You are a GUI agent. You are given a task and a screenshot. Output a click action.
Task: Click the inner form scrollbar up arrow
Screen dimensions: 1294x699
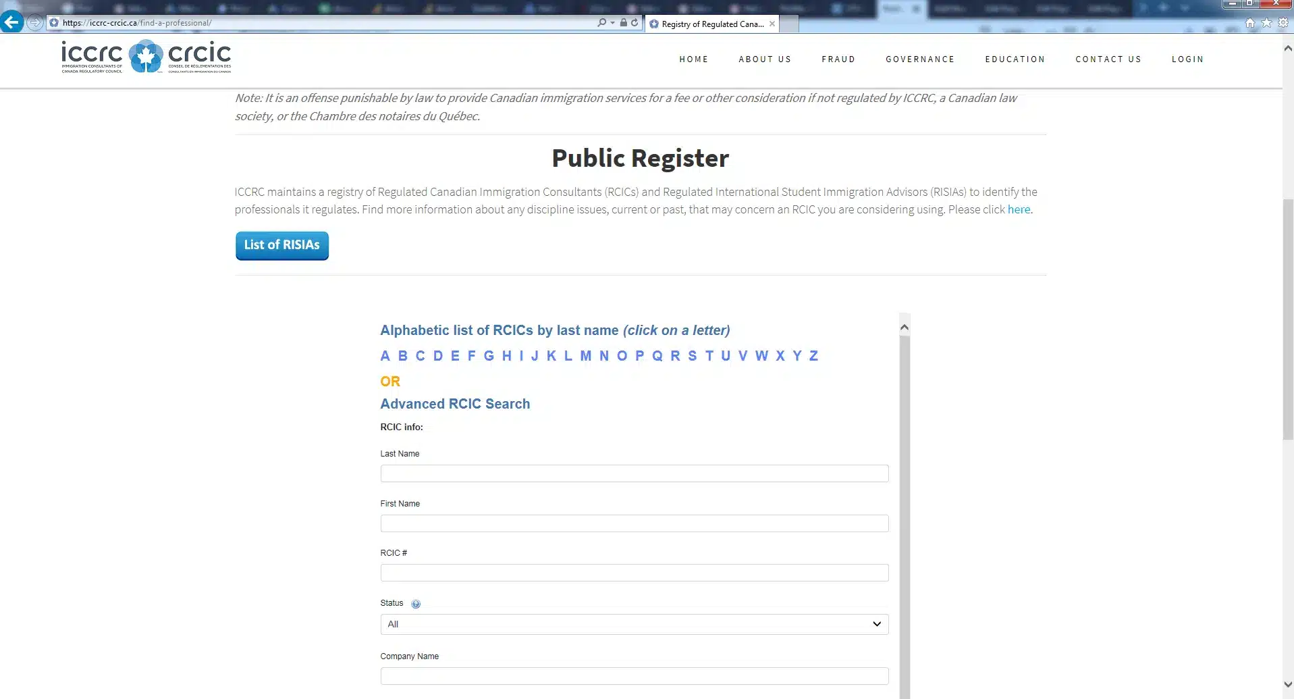[x=905, y=328]
